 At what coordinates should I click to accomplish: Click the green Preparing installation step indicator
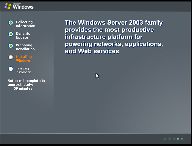[x=11, y=46]
